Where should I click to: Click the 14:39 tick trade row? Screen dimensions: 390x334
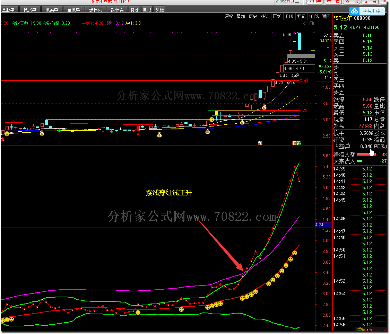pyautogui.click(x=359, y=169)
